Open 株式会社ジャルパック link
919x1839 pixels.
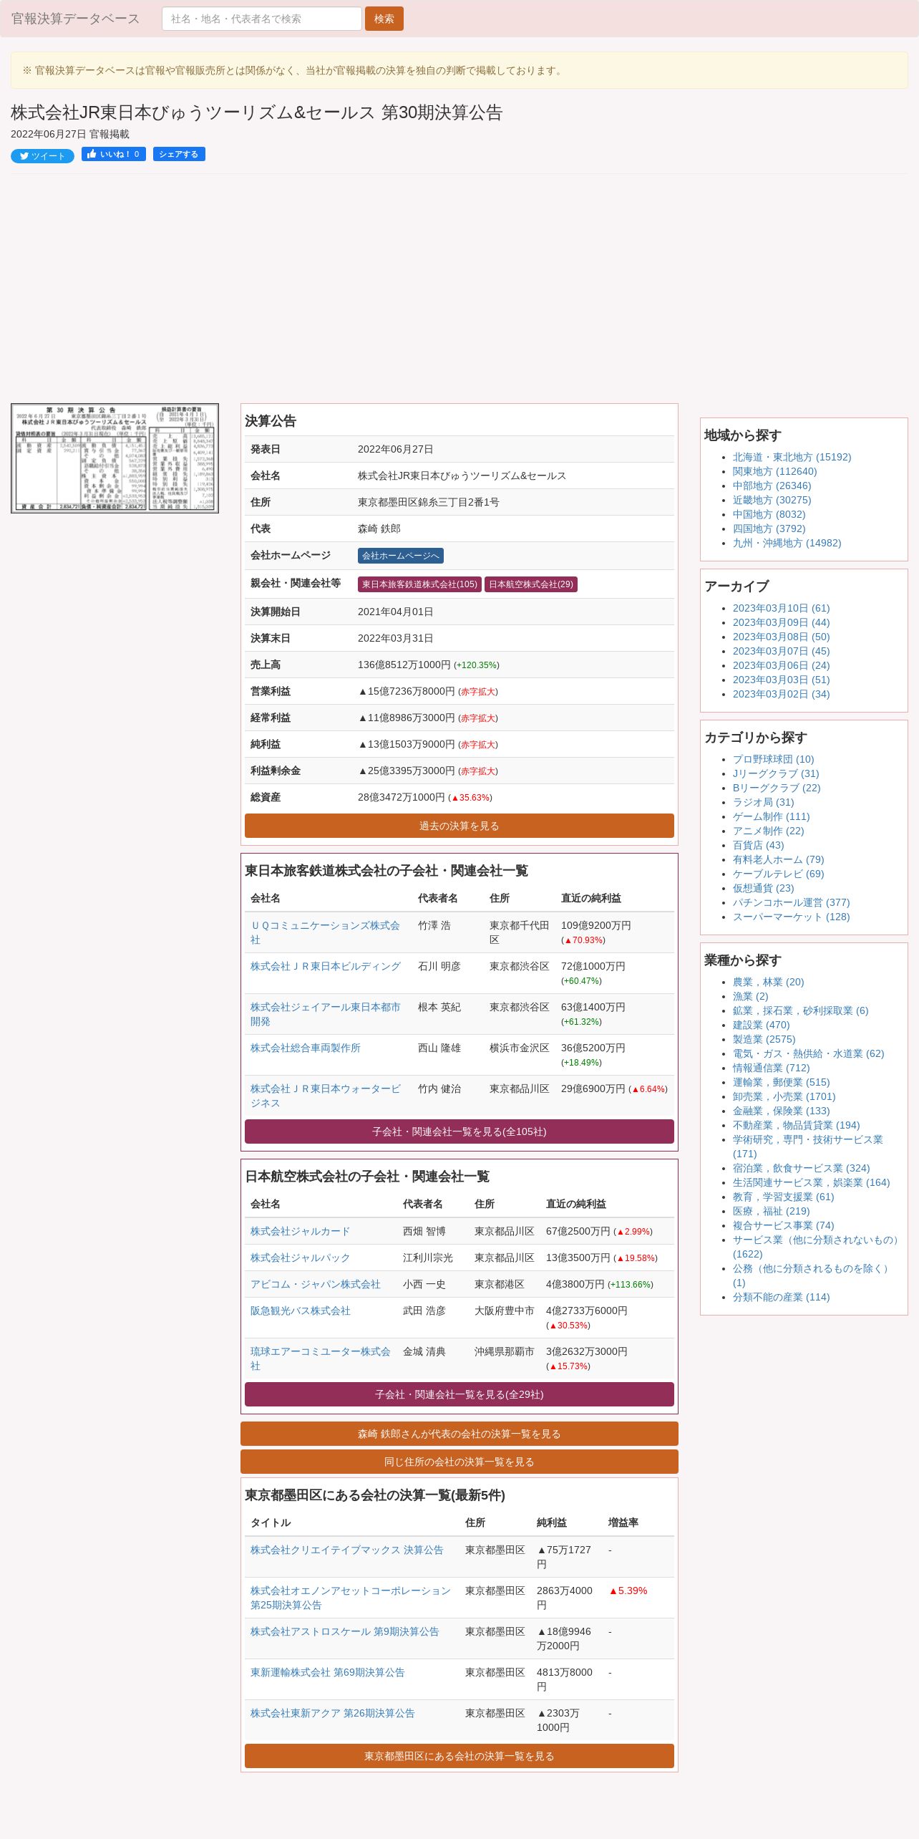click(300, 1258)
